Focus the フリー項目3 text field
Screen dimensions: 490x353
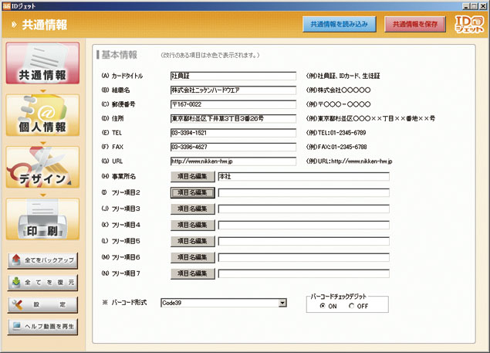pos(303,209)
